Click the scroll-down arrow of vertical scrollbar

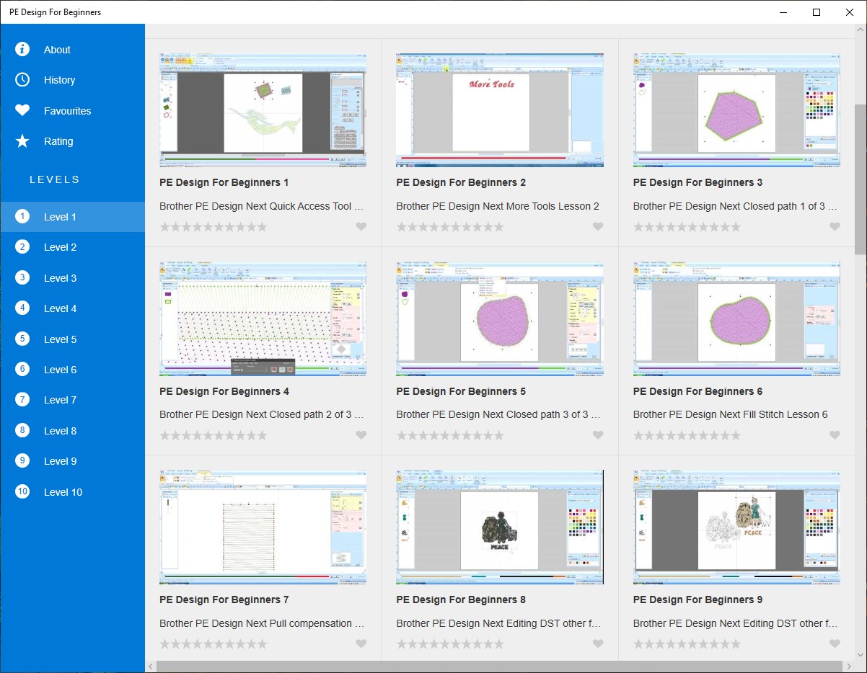point(861,654)
